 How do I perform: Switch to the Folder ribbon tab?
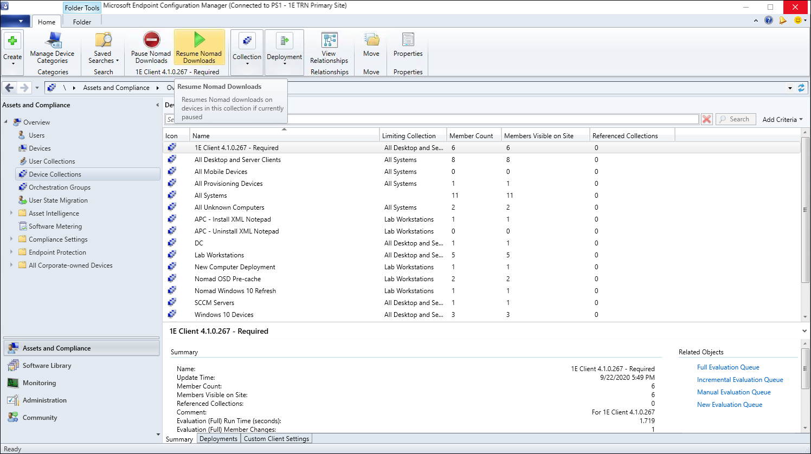point(82,22)
